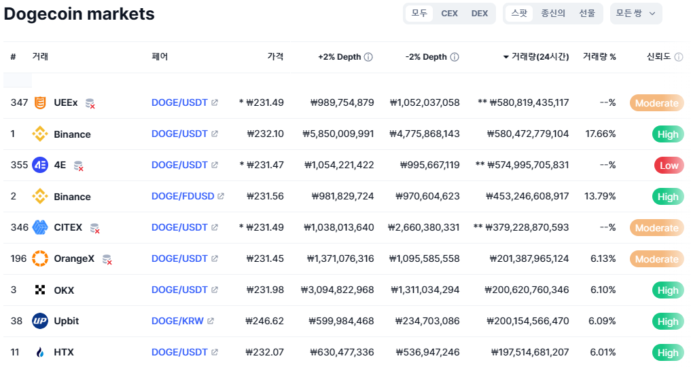Open HTX DOGE/USDT pair link
The image size is (691, 367).
click(179, 352)
